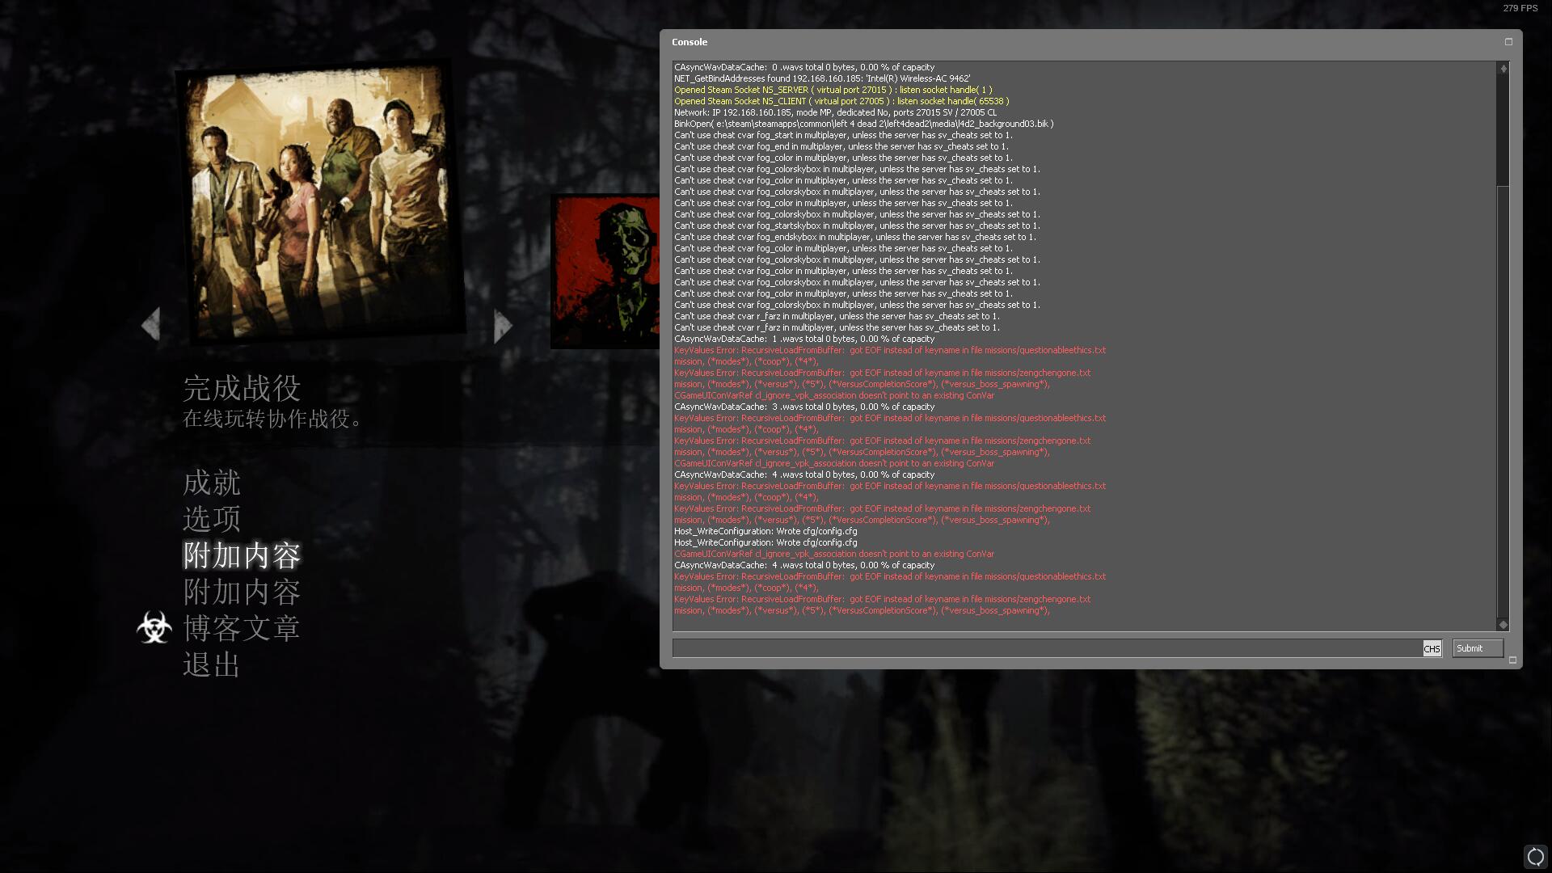Open 博客文章 blog posts
Image resolution: width=1552 pixels, height=873 pixels.
point(242,628)
